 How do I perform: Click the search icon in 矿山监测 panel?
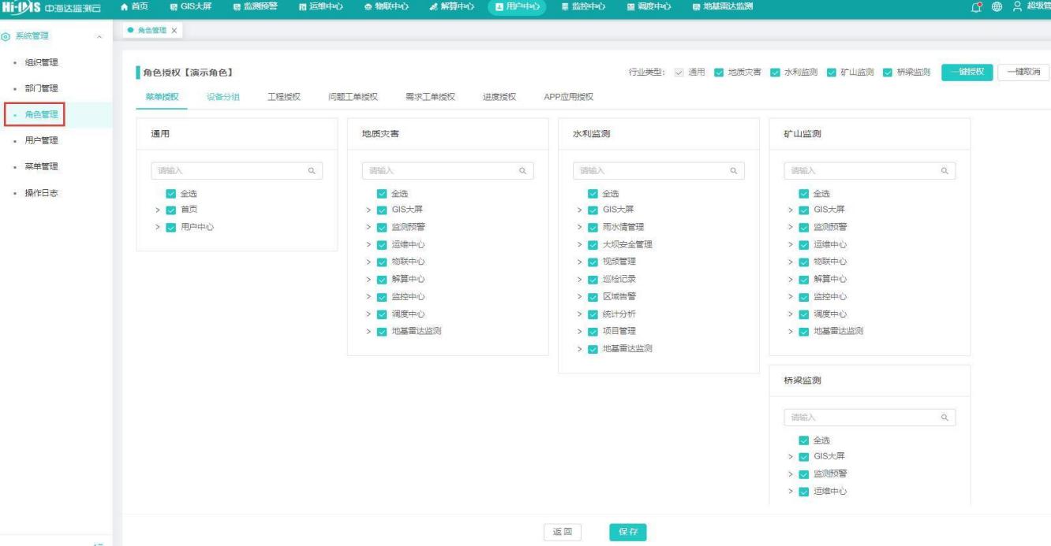click(x=944, y=170)
